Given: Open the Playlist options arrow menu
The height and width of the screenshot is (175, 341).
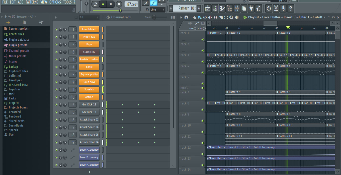Looking at the screenshot, I should point(181,17).
